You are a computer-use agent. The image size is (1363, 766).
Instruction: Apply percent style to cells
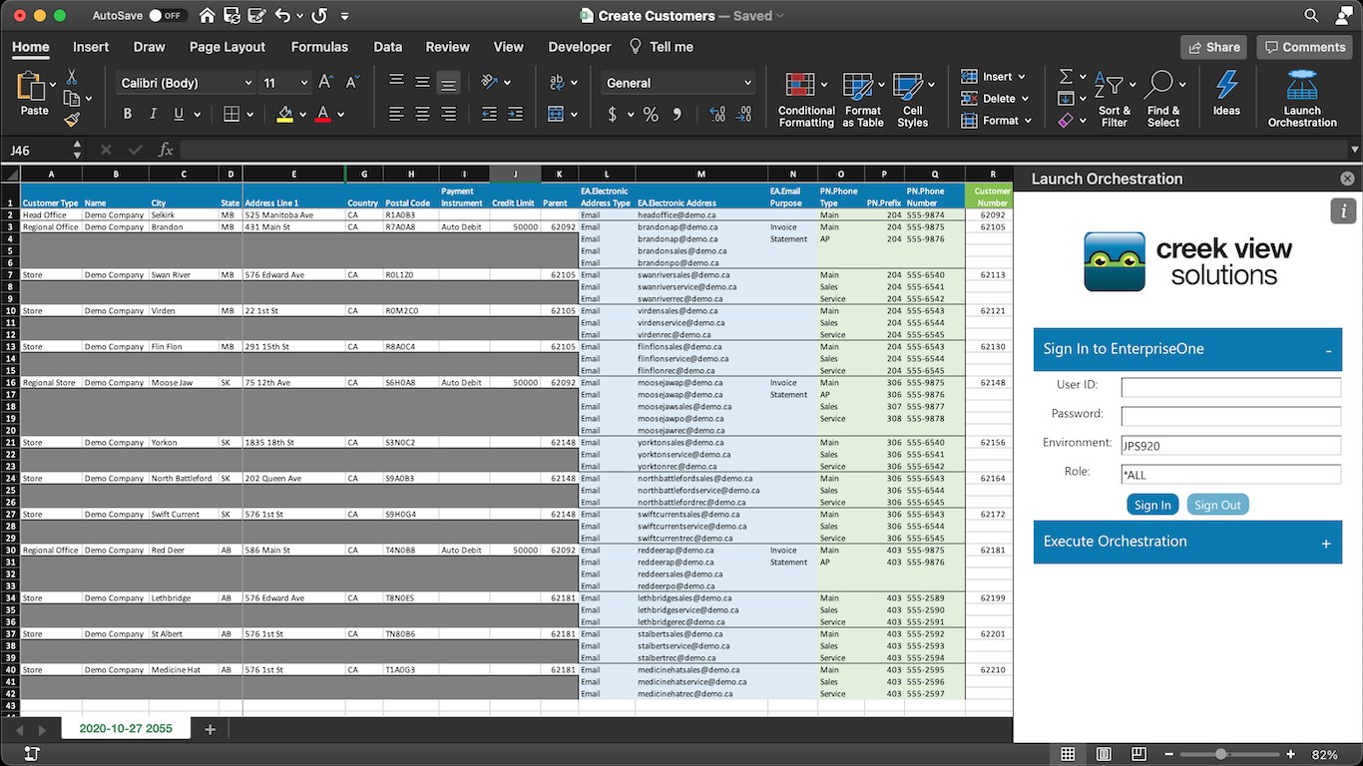[651, 115]
